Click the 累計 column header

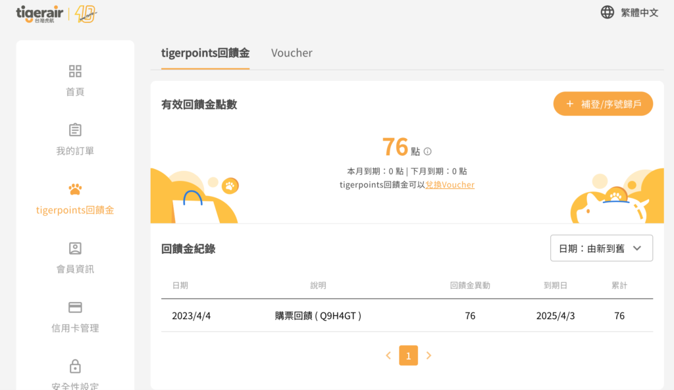coord(619,285)
